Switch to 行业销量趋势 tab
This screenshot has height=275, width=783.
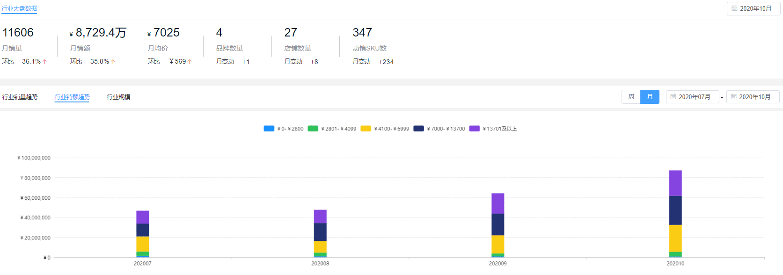click(20, 97)
